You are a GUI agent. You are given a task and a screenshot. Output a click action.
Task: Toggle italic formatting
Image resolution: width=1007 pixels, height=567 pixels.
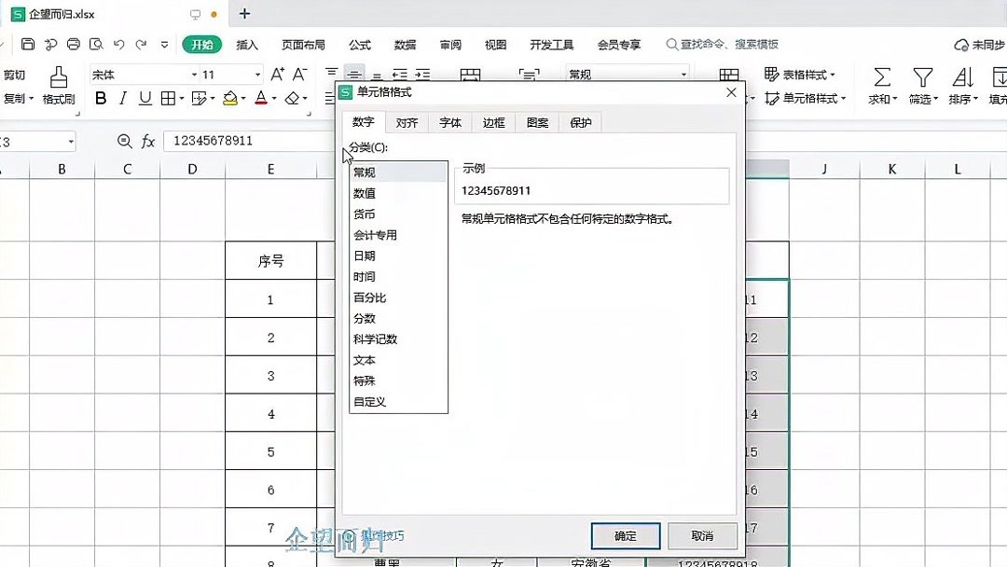coord(122,100)
